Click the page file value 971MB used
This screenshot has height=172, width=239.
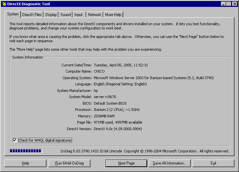tap(118, 122)
